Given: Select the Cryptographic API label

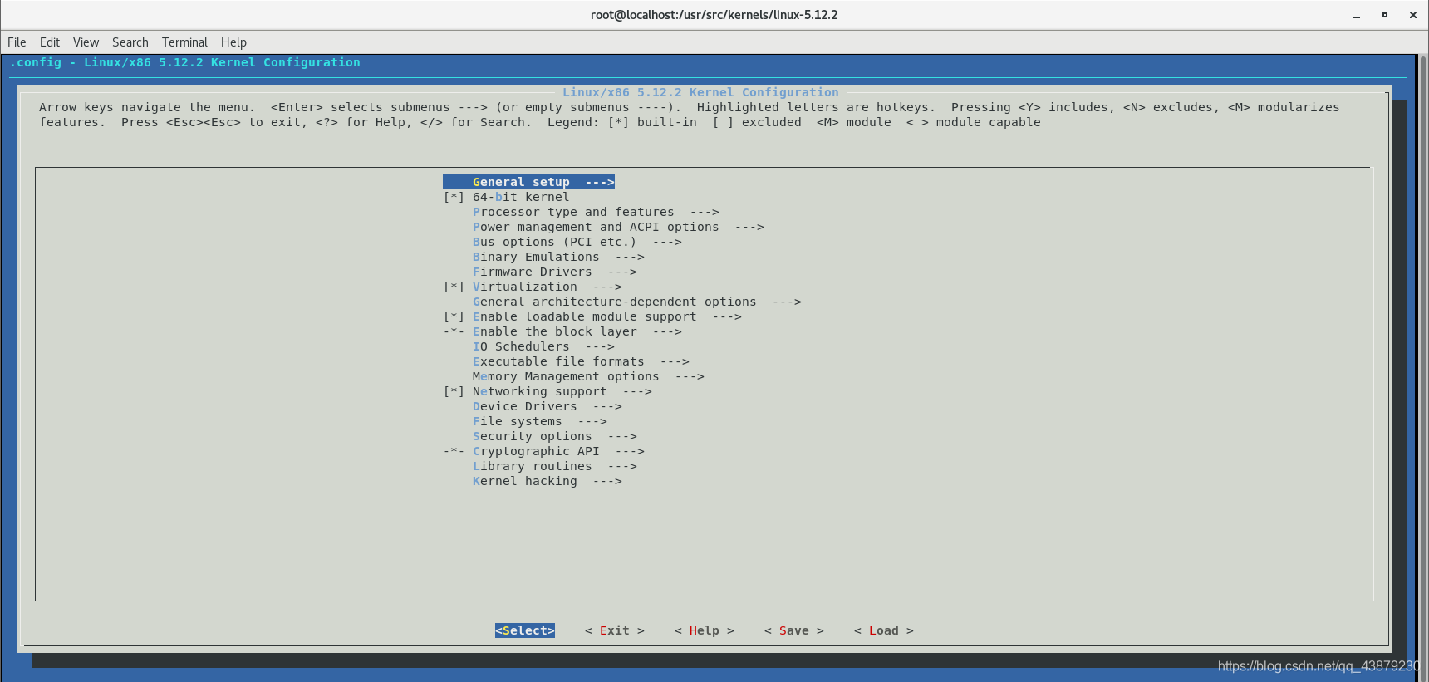Looking at the screenshot, I should pos(536,451).
